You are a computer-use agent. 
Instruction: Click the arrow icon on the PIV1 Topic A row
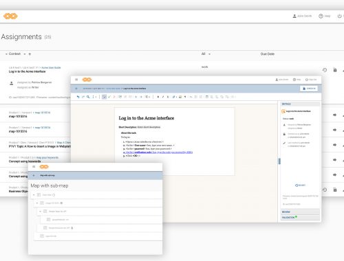point(334,145)
